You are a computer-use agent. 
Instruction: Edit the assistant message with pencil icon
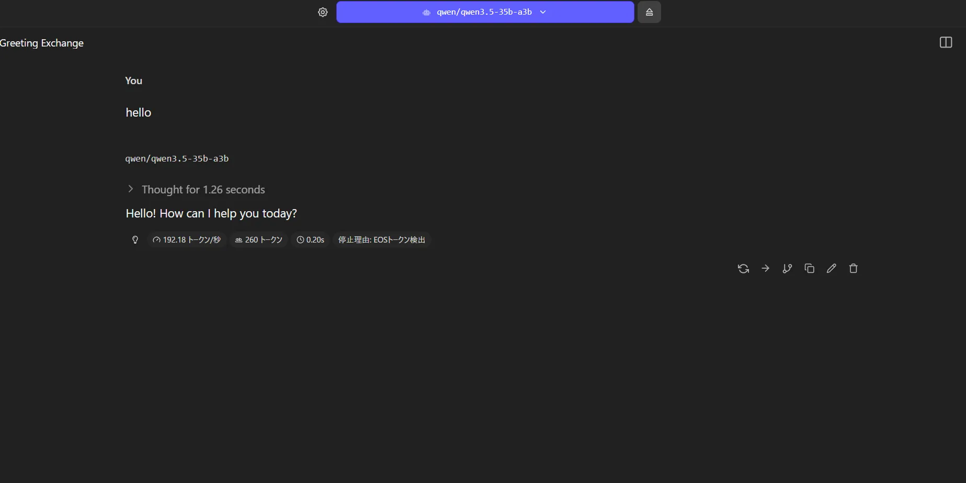[x=831, y=269]
